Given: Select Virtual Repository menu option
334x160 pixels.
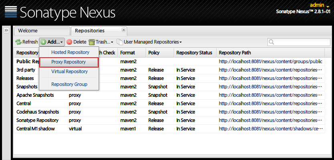Looking at the screenshot, I should (69, 72).
